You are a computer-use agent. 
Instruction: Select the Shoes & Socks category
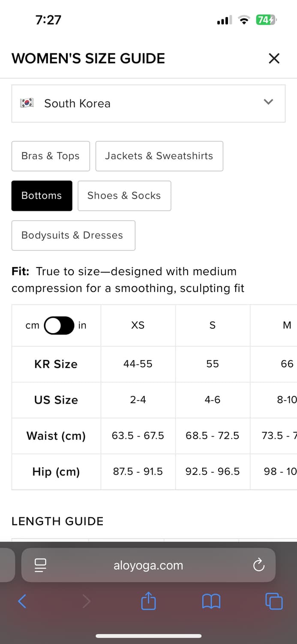[x=124, y=196]
